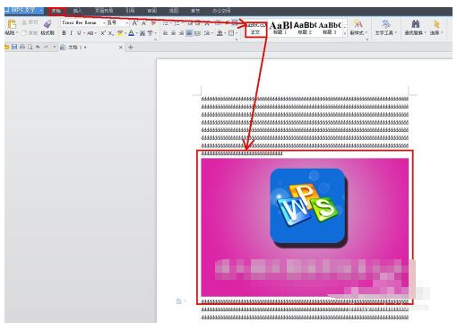The width and height of the screenshot is (457, 331).
Task: Click the Save floppy disk icon
Action: pyautogui.click(x=14, y=47)
